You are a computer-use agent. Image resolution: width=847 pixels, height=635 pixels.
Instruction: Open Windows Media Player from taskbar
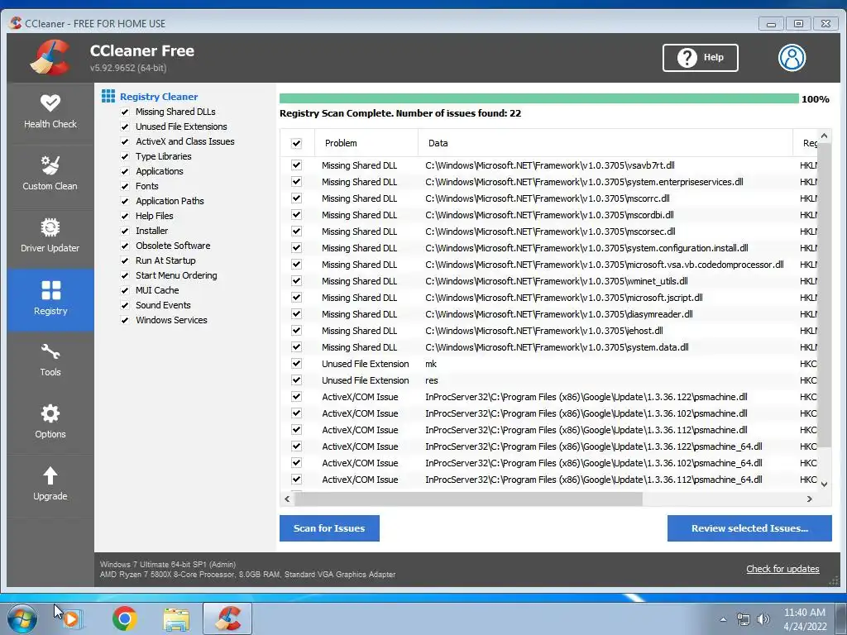73,618
